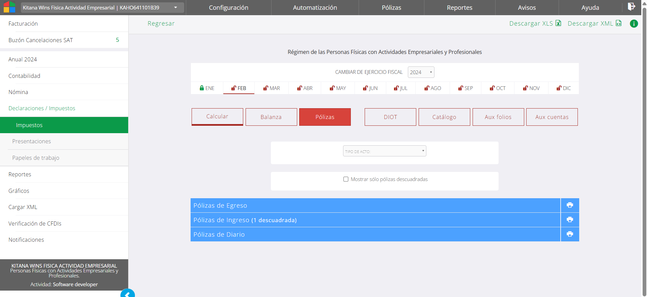Print the Pólizas de Ingreso list
Image resolution: width=647 pixels, height=297 pixels.
570,219
